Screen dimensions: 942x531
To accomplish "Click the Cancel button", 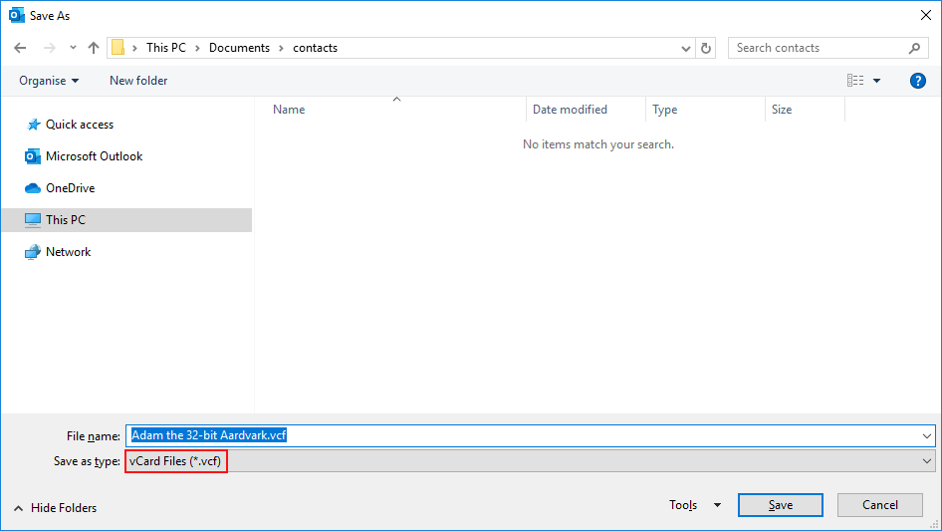I will pos(880,505).
